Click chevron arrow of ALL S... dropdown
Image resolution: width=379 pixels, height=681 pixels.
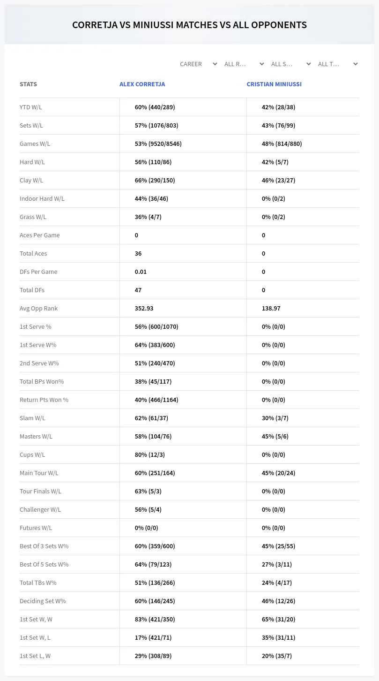coord(309,64)
